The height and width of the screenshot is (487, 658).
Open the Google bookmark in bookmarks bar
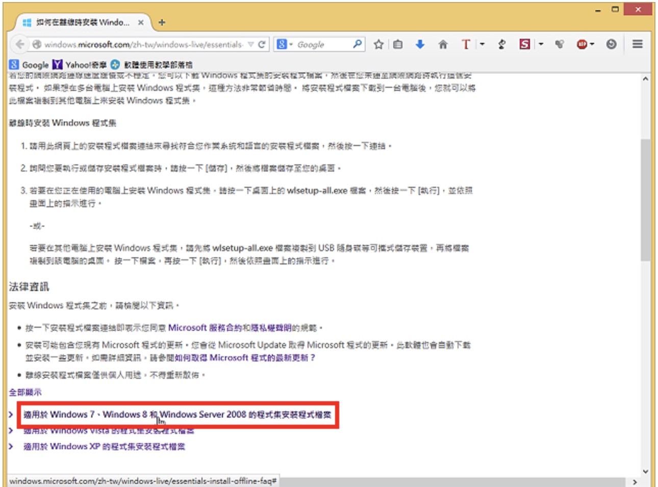[x=29, y=65]
